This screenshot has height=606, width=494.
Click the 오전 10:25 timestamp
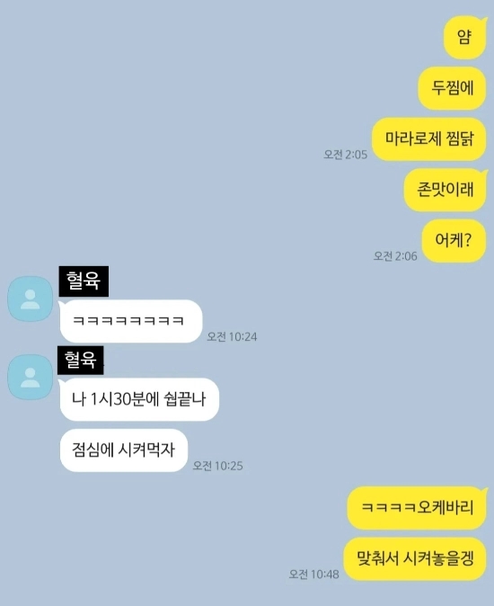(218, 466)
